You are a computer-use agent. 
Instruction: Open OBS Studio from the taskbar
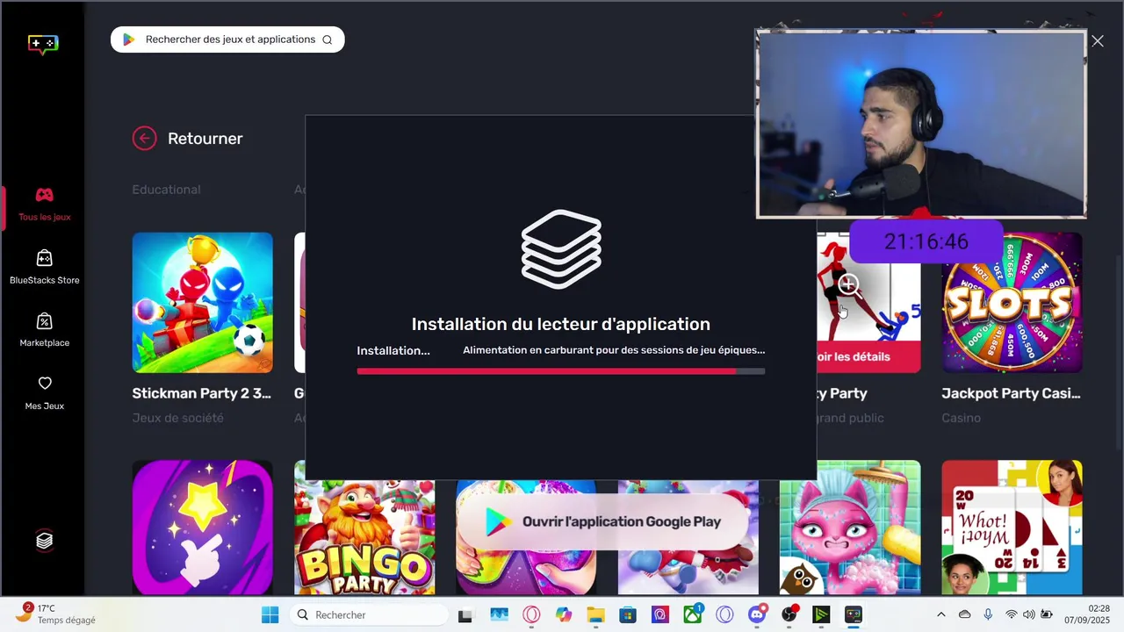789,615
